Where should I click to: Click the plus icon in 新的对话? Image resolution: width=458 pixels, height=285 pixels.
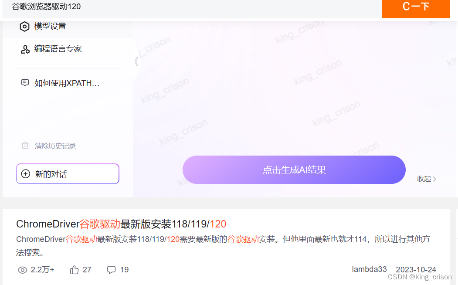pos(26,174)
